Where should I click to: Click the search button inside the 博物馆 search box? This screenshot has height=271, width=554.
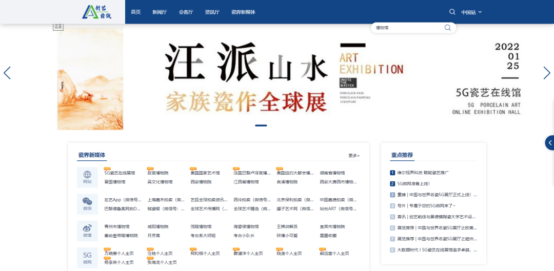pyautogui.click(x=448, y=28)
